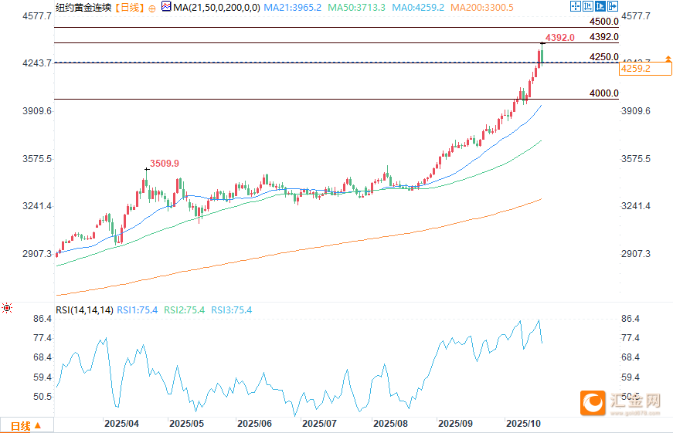Viewport: 673px width, 433px height.
Task: Click the 2025/04 date axis label
Action: pos(121,424)
